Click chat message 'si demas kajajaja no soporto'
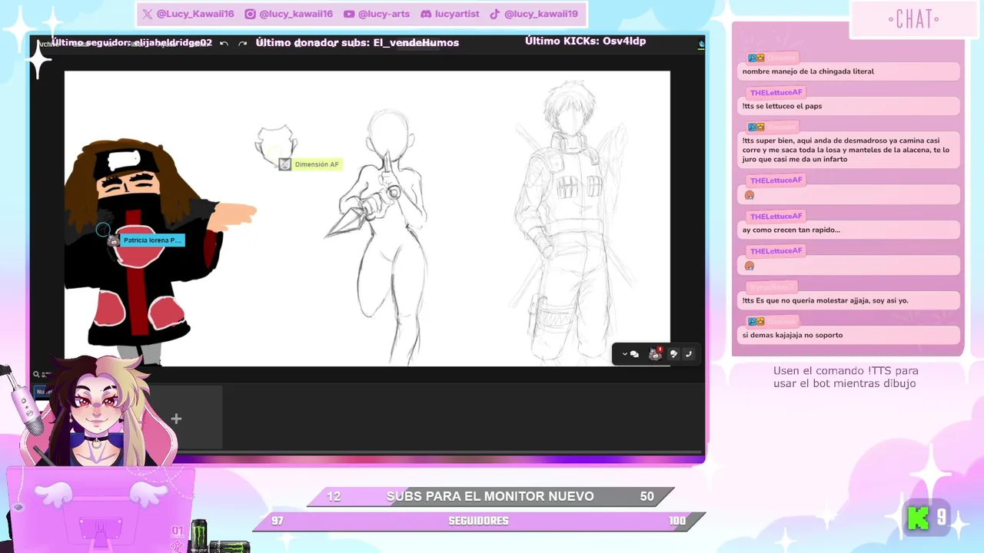The image size is (984, 553). pos(849,335)
